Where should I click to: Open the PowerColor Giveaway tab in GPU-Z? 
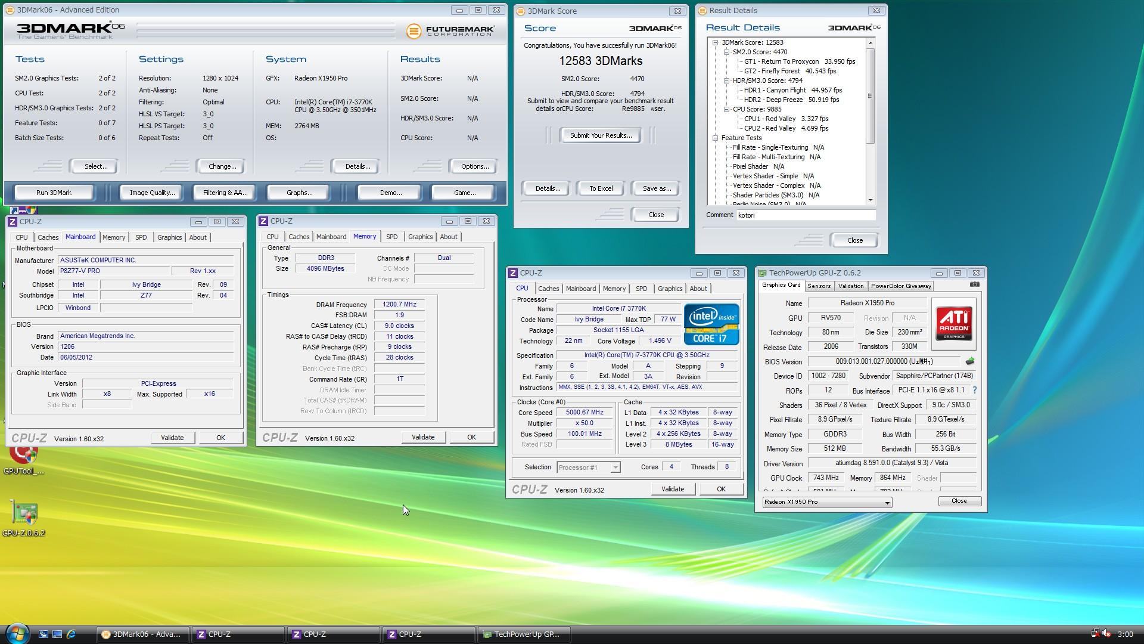point(901,286)
